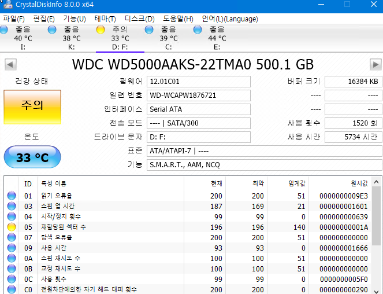Open the 디스크(D) menu

pyautogui.click(x=139, y=19)
